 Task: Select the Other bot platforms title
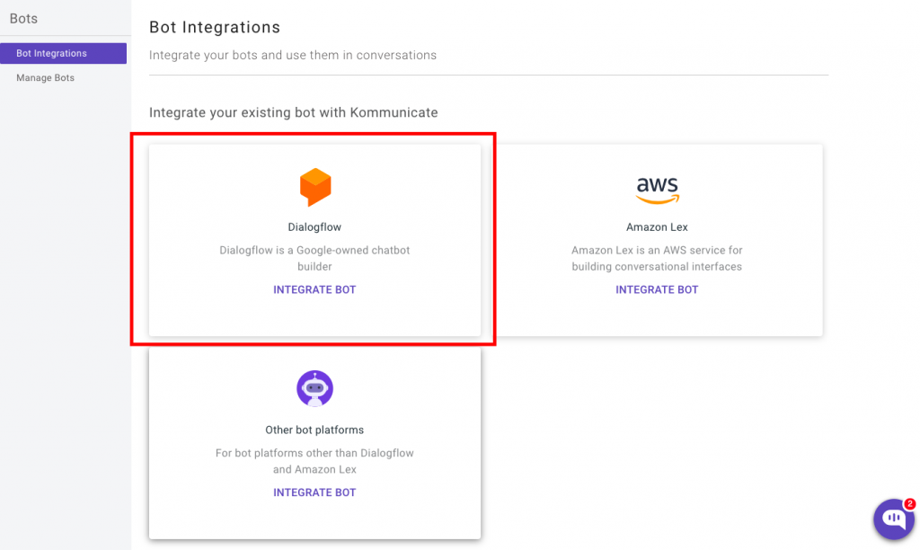coord(314,430)
